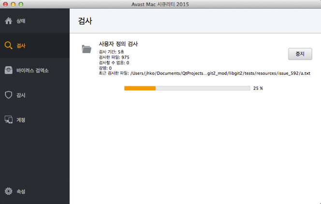This screenshot has height=204, width=321.
Task: Select the 검사 sidebar label
Action: pos(21,45)
